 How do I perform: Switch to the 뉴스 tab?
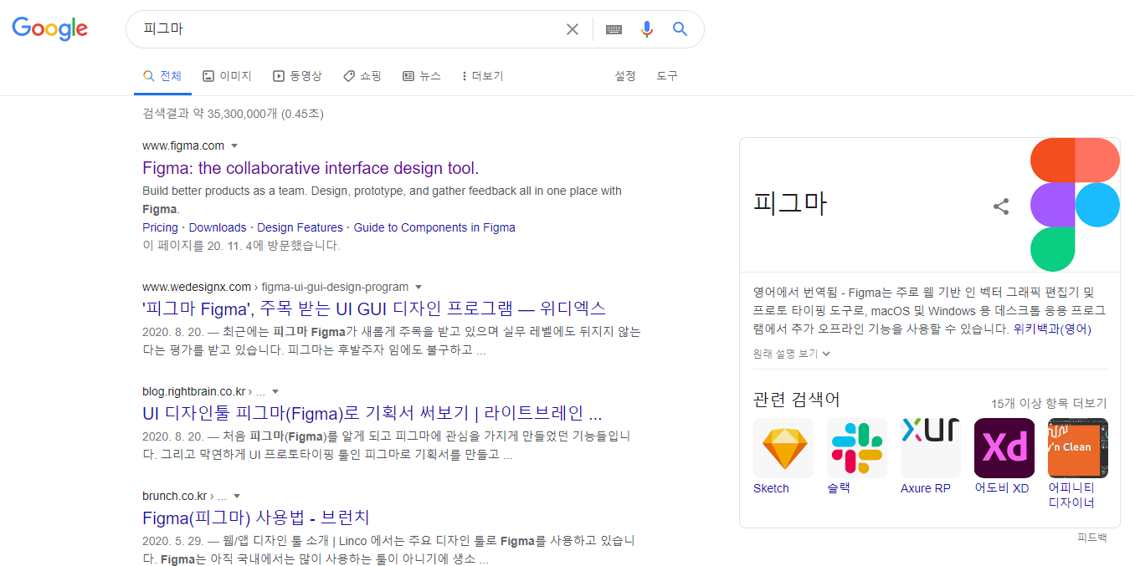[x=421, y=76]
